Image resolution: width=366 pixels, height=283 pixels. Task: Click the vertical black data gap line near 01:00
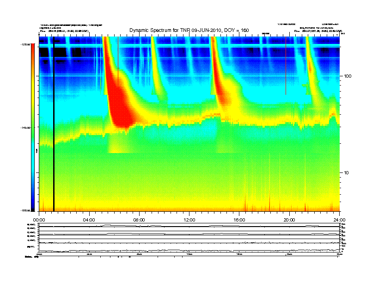(54, 124)
